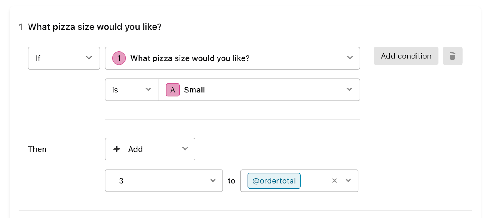Open the Small answer choice dropdown
491x218 pixels.
pyautogui.click(x=259, y=90)
